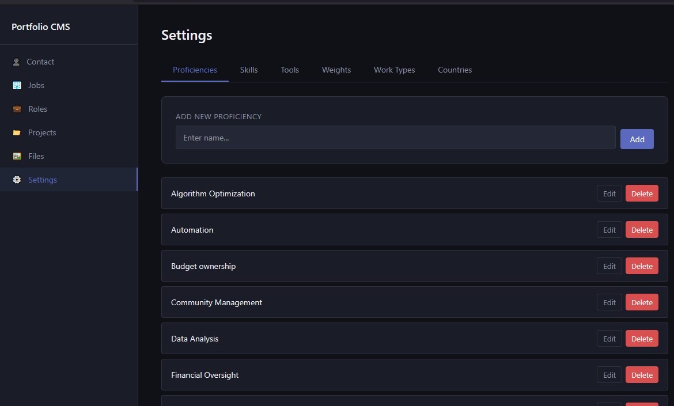Open the Tools tab

pyautogui.click(x=290, y=70)
